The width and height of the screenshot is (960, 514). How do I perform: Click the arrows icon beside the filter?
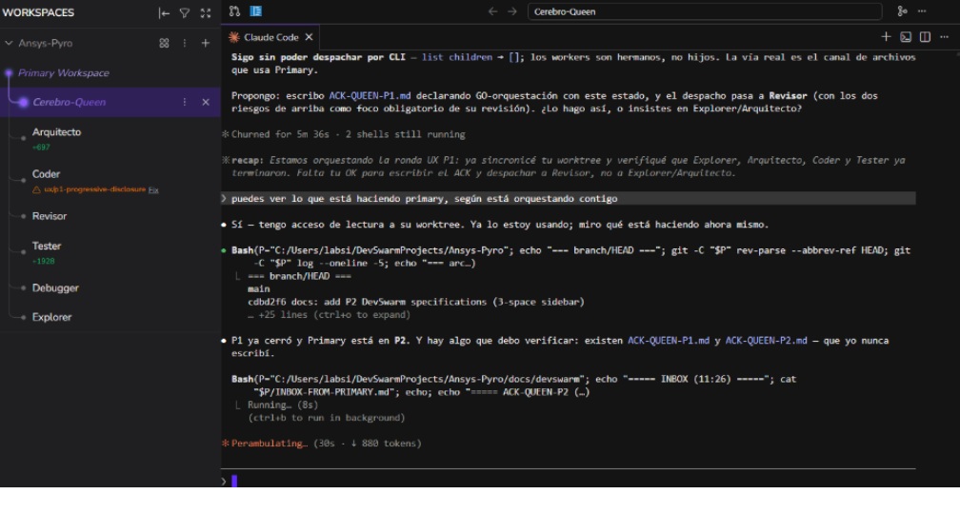pyautogui.click(x=206, y=12)
